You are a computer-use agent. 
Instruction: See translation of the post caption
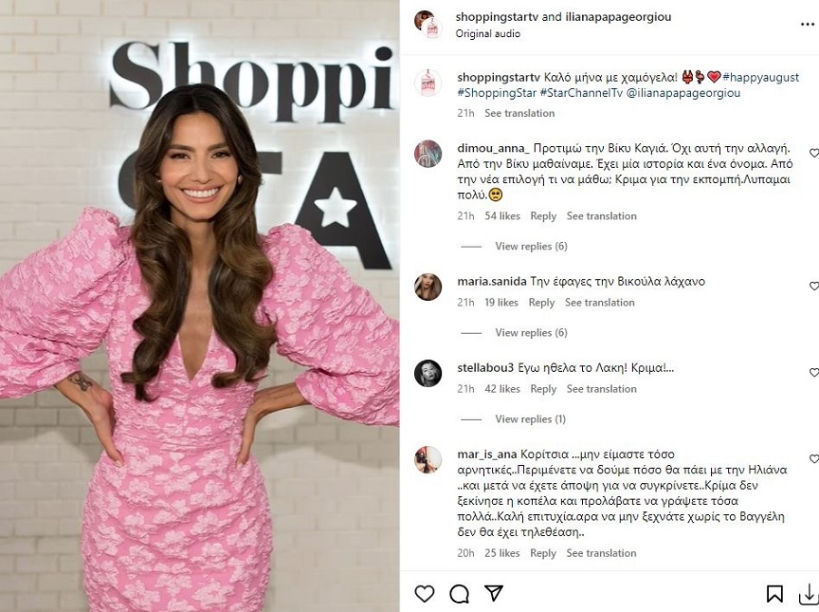519,113
